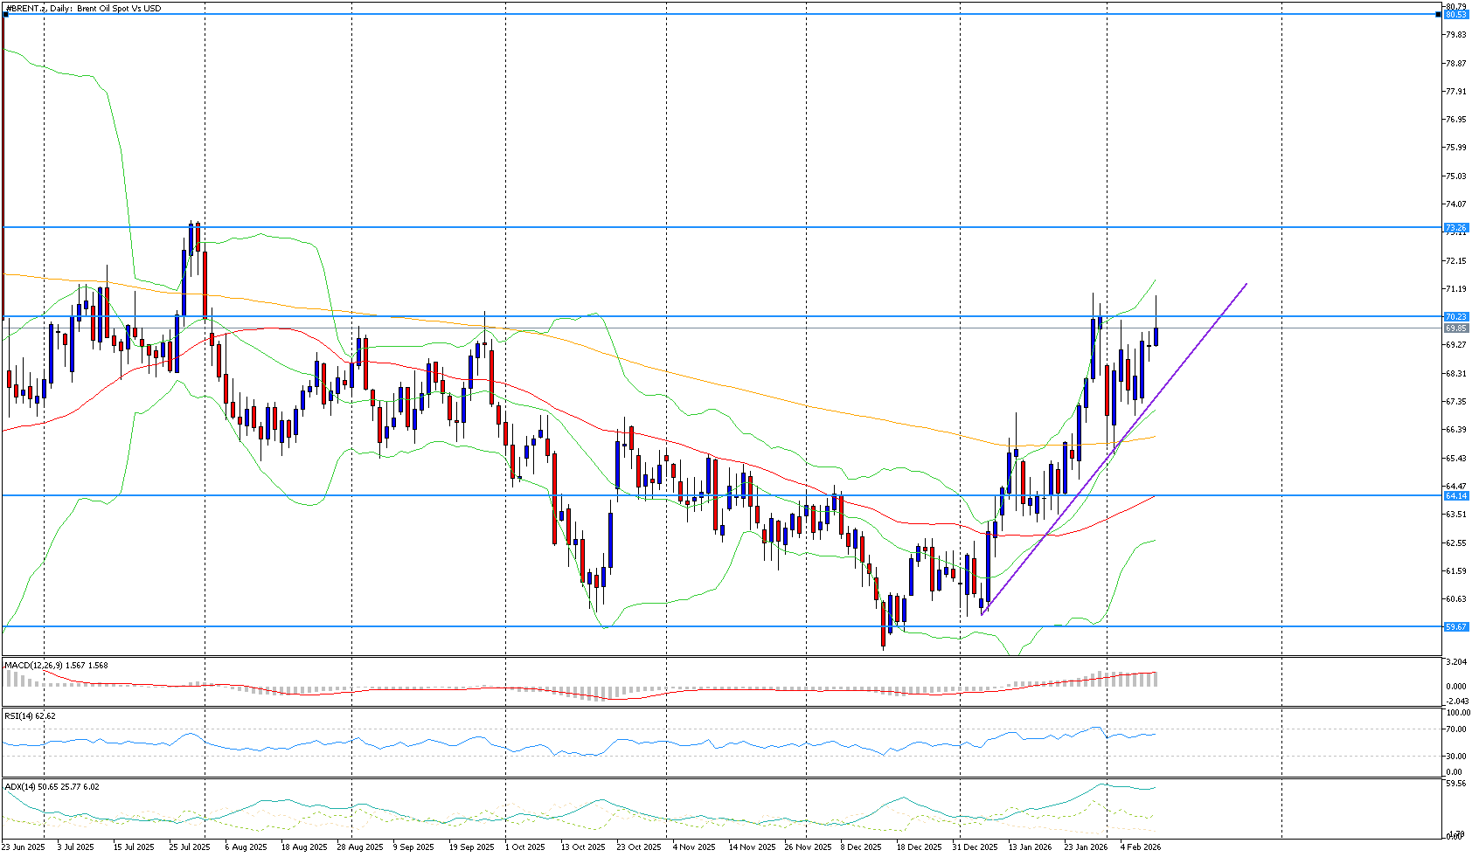The width and height of the screenshot is (1479, 857).
Task: Click the black handle beside the 80.53 label
Action: (x=1439, y=14)
